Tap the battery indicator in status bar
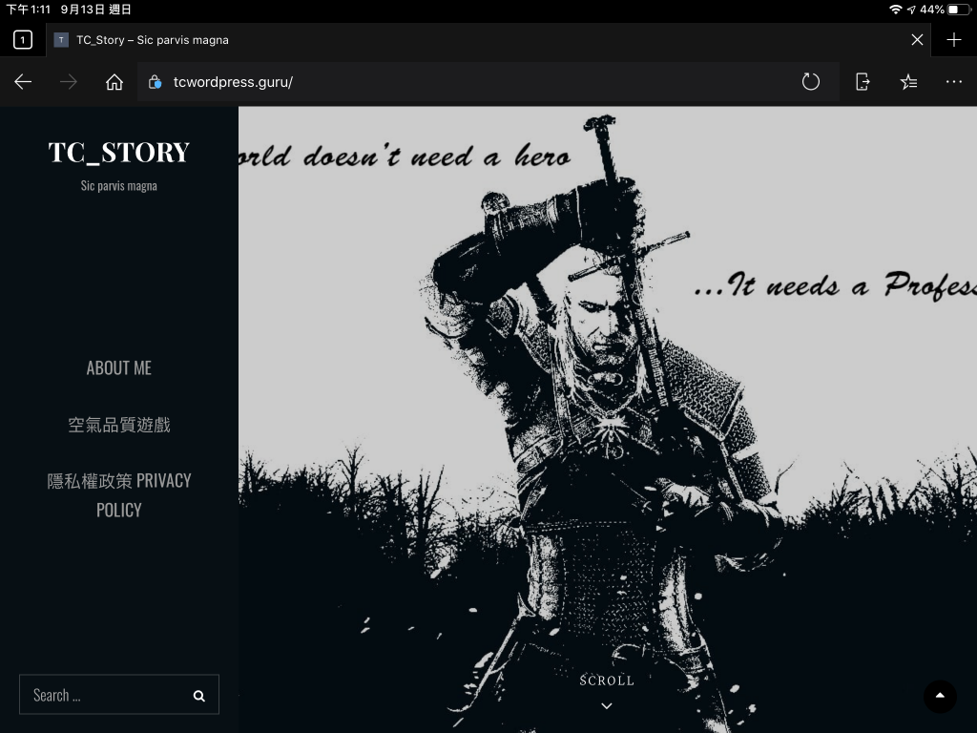 tap(958, 10)
